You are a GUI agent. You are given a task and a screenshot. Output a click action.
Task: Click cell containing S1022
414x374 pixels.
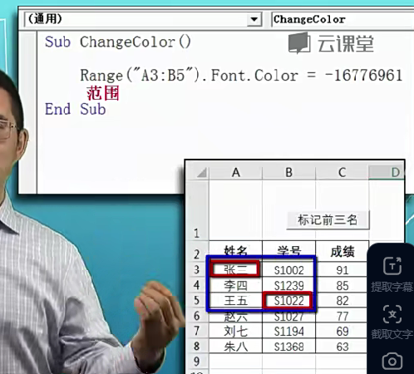click(x=288, y=301)
